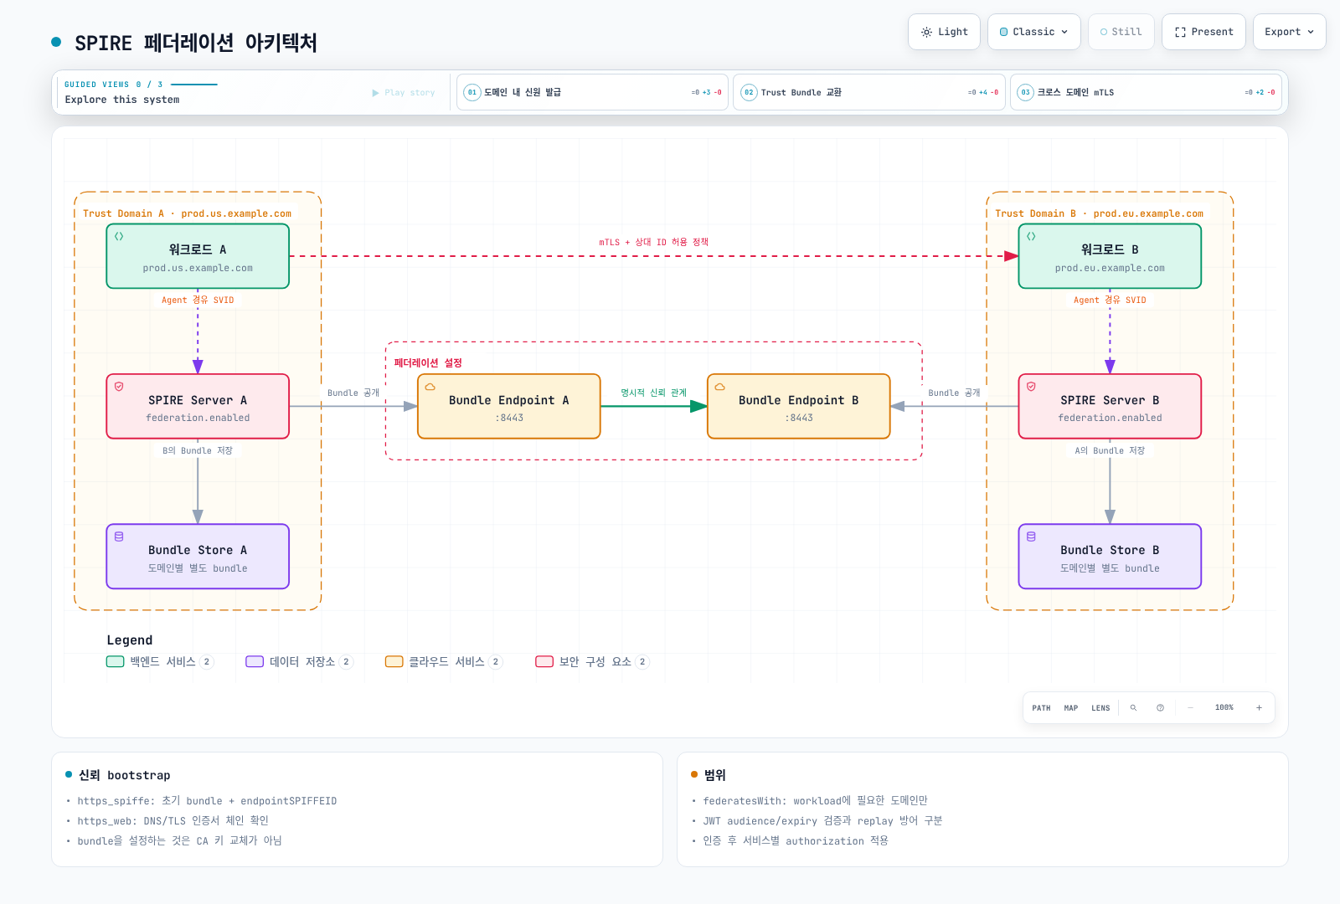Click the sun icon in the Light button
This screenshot has height=904, width=1340.
(x=926, y=32)
